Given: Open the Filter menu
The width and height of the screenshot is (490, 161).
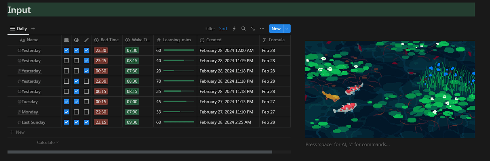Looking at the screenshot, I should 210,29.
